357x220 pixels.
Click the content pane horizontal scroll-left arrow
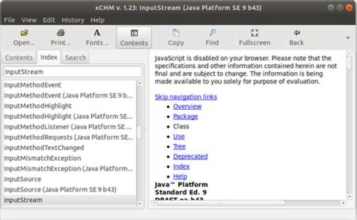coord(153,203)
